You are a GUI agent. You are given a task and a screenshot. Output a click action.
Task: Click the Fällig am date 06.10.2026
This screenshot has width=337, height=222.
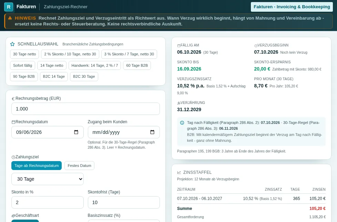(189, 52)
